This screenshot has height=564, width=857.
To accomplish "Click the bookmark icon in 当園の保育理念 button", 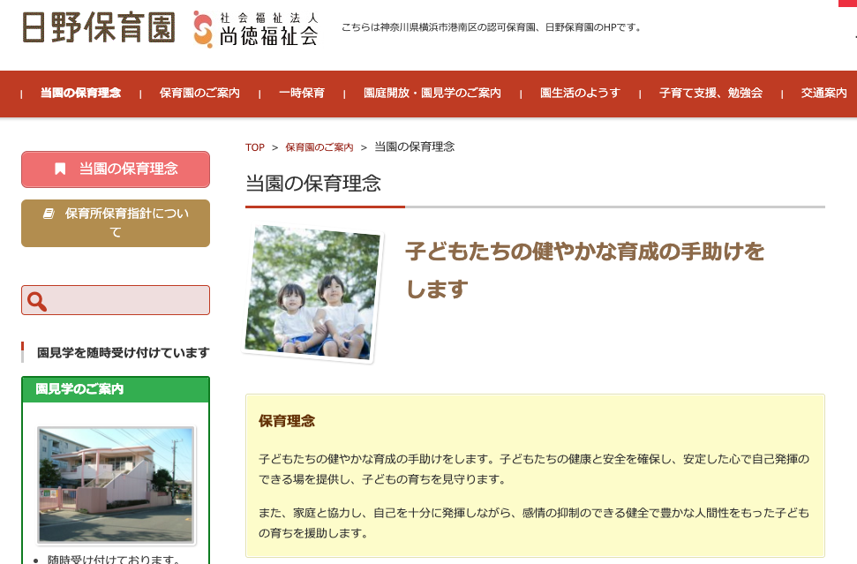I will (60, 169).
